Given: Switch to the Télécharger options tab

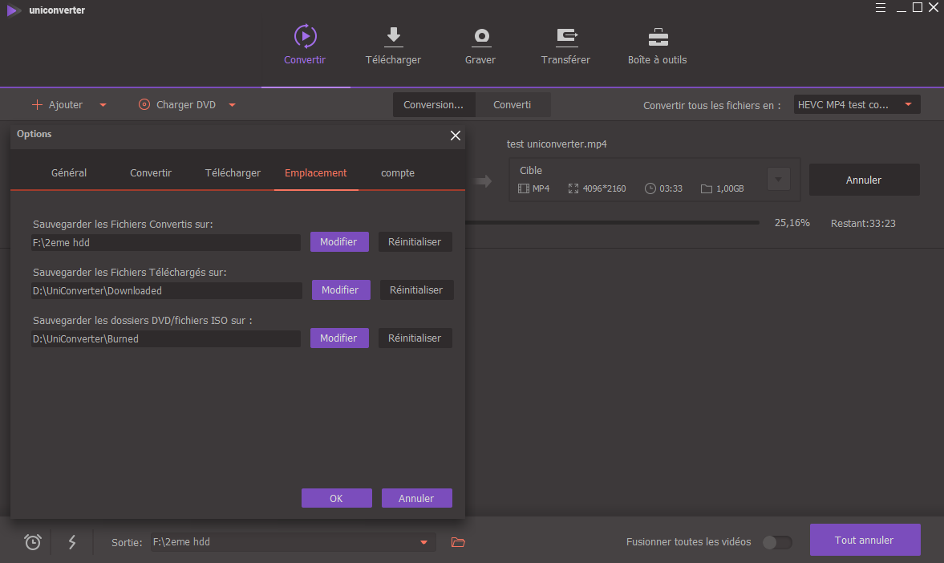Looking at the screenshot, I should 233,172.
